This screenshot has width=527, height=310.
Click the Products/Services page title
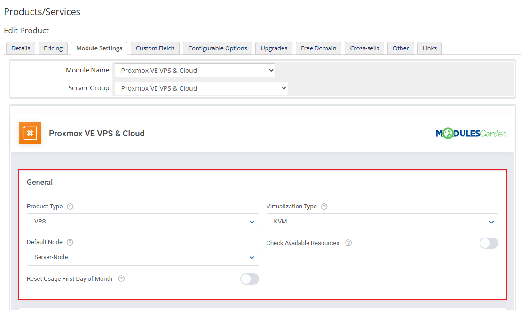[42, 12]
